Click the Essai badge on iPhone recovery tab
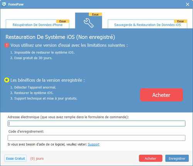Image resolution: width=193 pixels, height=166 pixels. (63, 21)
